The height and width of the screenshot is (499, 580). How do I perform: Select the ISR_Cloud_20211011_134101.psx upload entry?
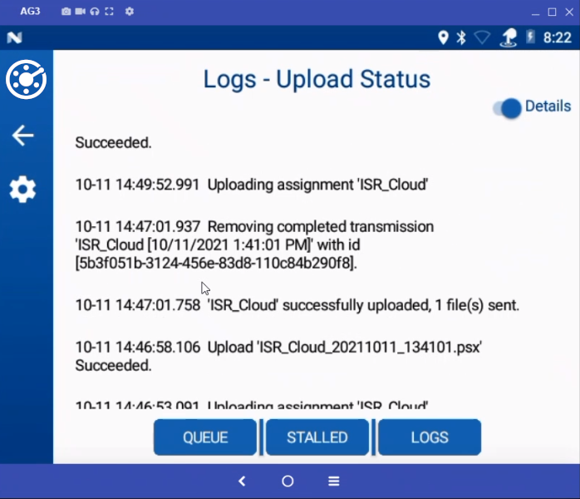coord(278,356)
